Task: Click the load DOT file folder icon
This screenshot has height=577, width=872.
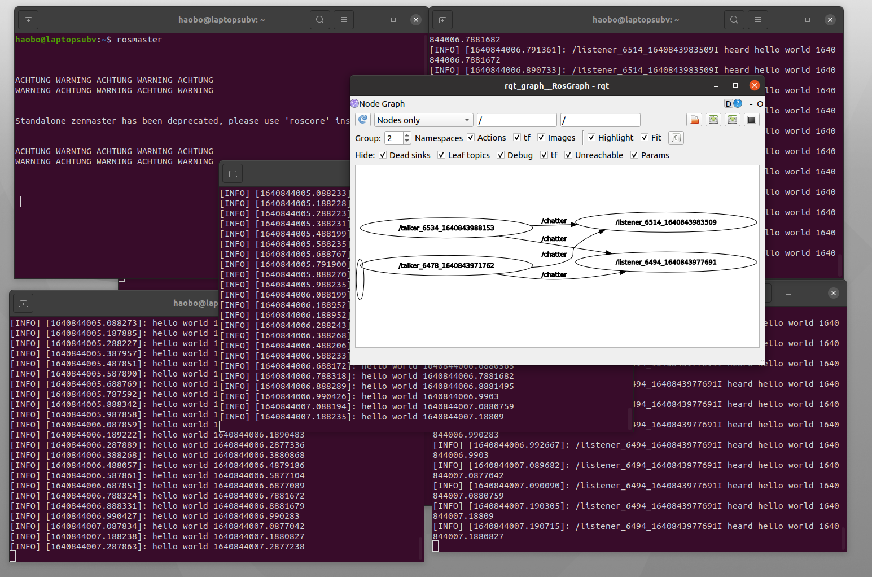Action: point(694,120)
